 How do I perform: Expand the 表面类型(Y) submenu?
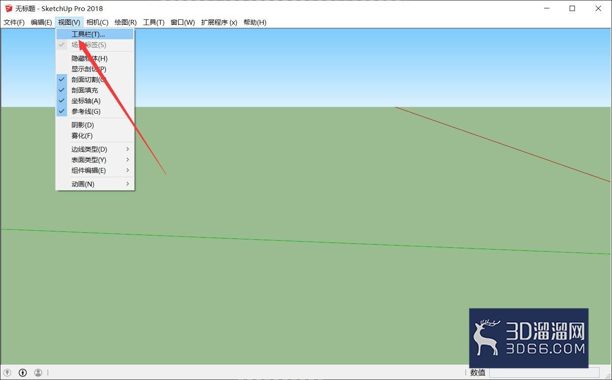point(95,160)
